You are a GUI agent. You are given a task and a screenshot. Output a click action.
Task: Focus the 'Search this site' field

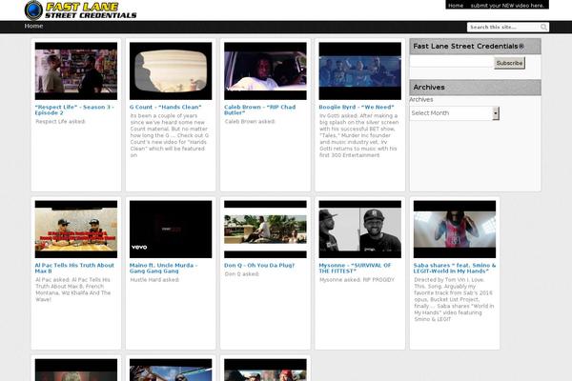coord(503,27)
